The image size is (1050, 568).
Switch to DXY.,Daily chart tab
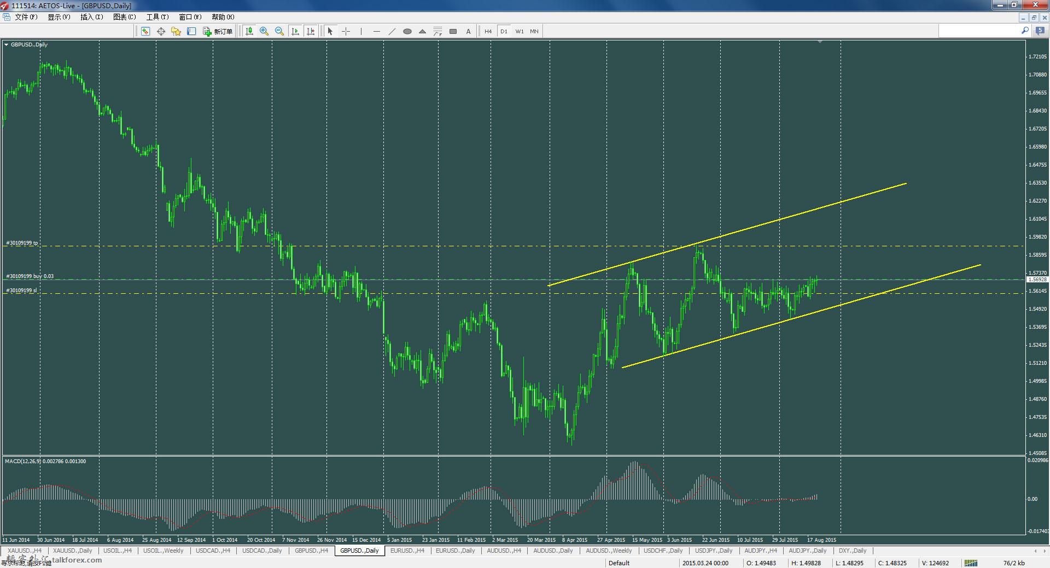pyautogui.click(x=853, y=551)
